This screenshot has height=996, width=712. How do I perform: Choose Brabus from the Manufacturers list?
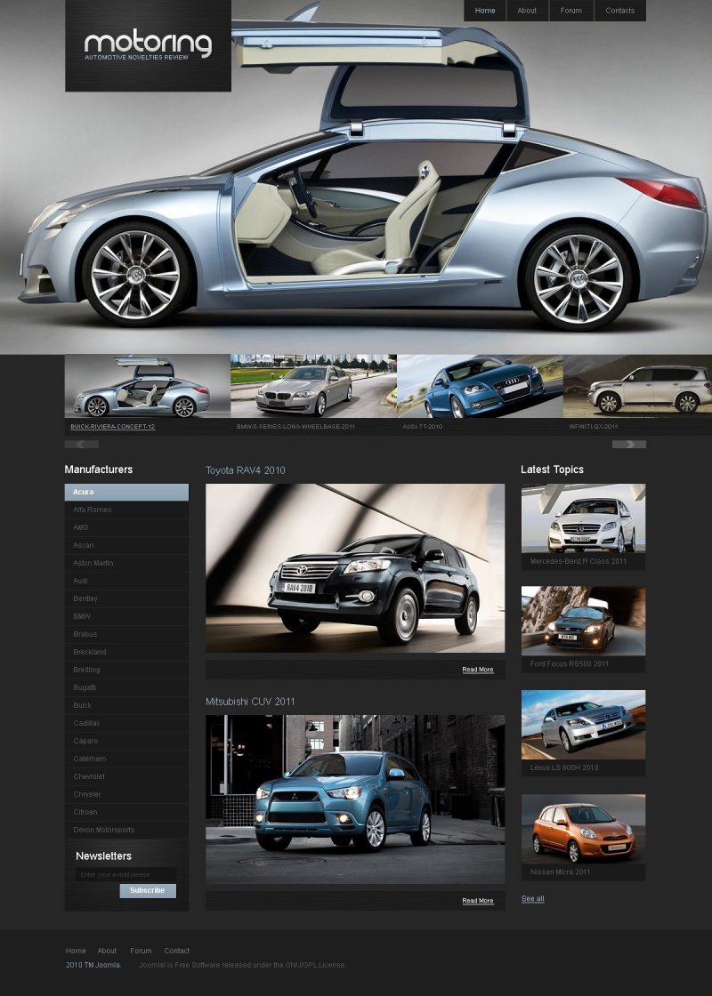tap(126, 635)
